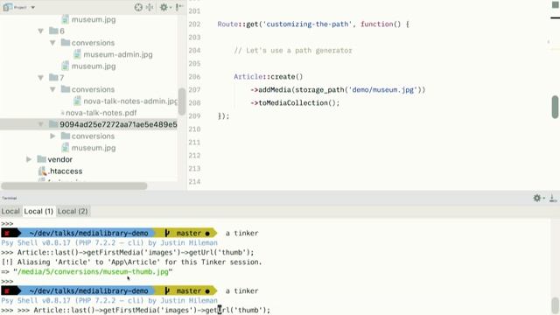
Task: Click the first master branch prompt segment
Action: pyautogui.click(x=187, y=234)
